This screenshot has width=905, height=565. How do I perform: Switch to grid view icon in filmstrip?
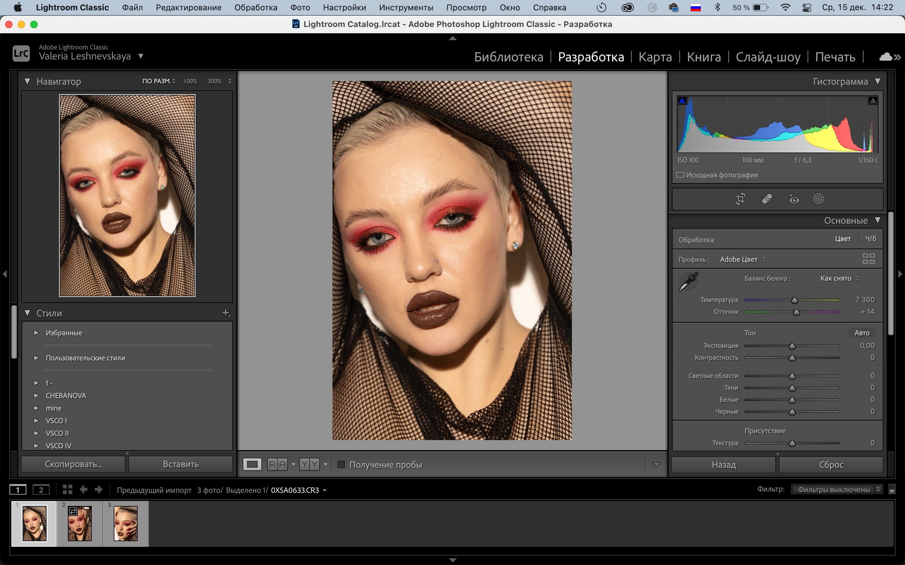click(x=67, y=490)
